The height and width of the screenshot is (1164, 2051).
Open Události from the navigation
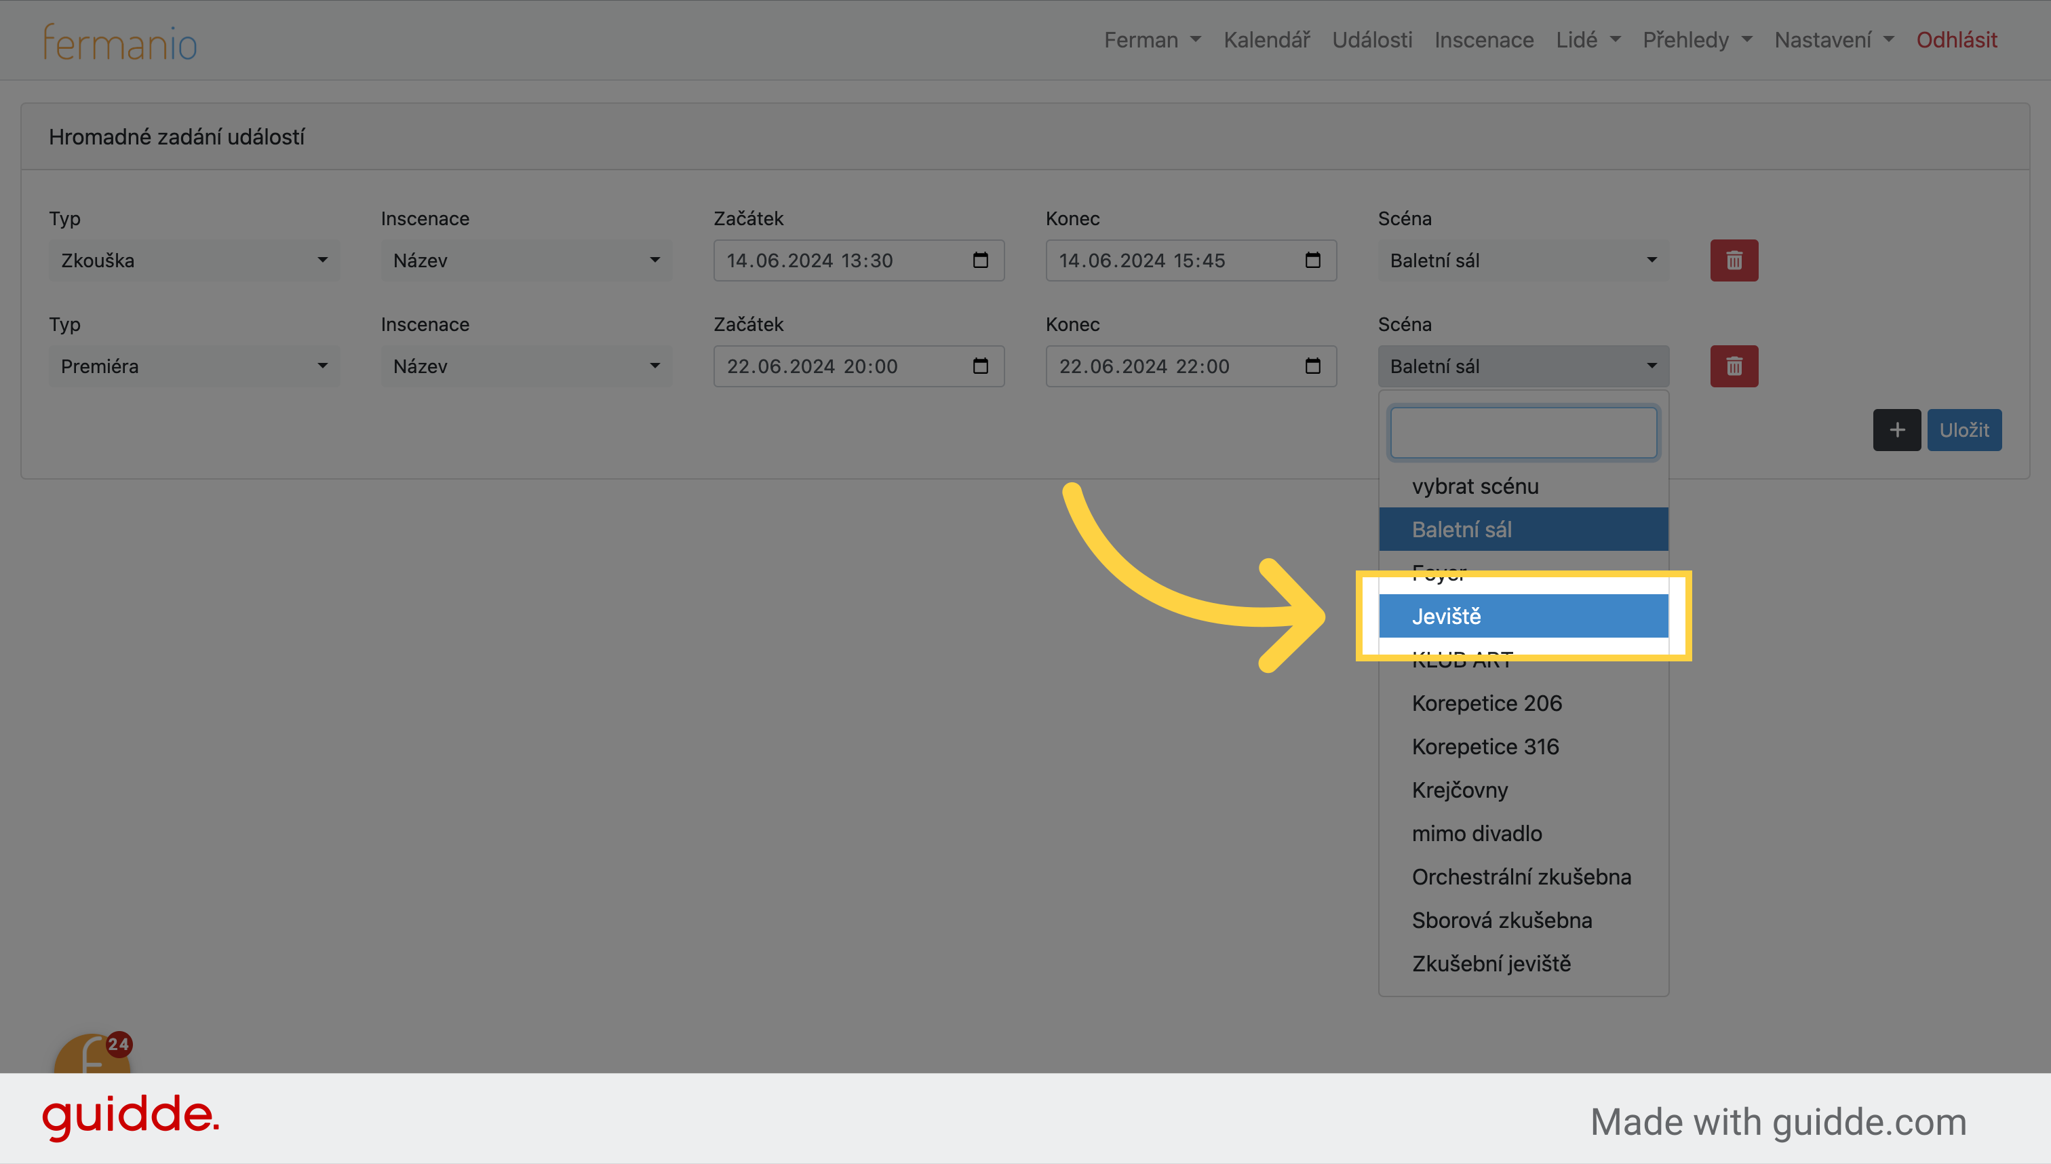tap(1372, 40)
